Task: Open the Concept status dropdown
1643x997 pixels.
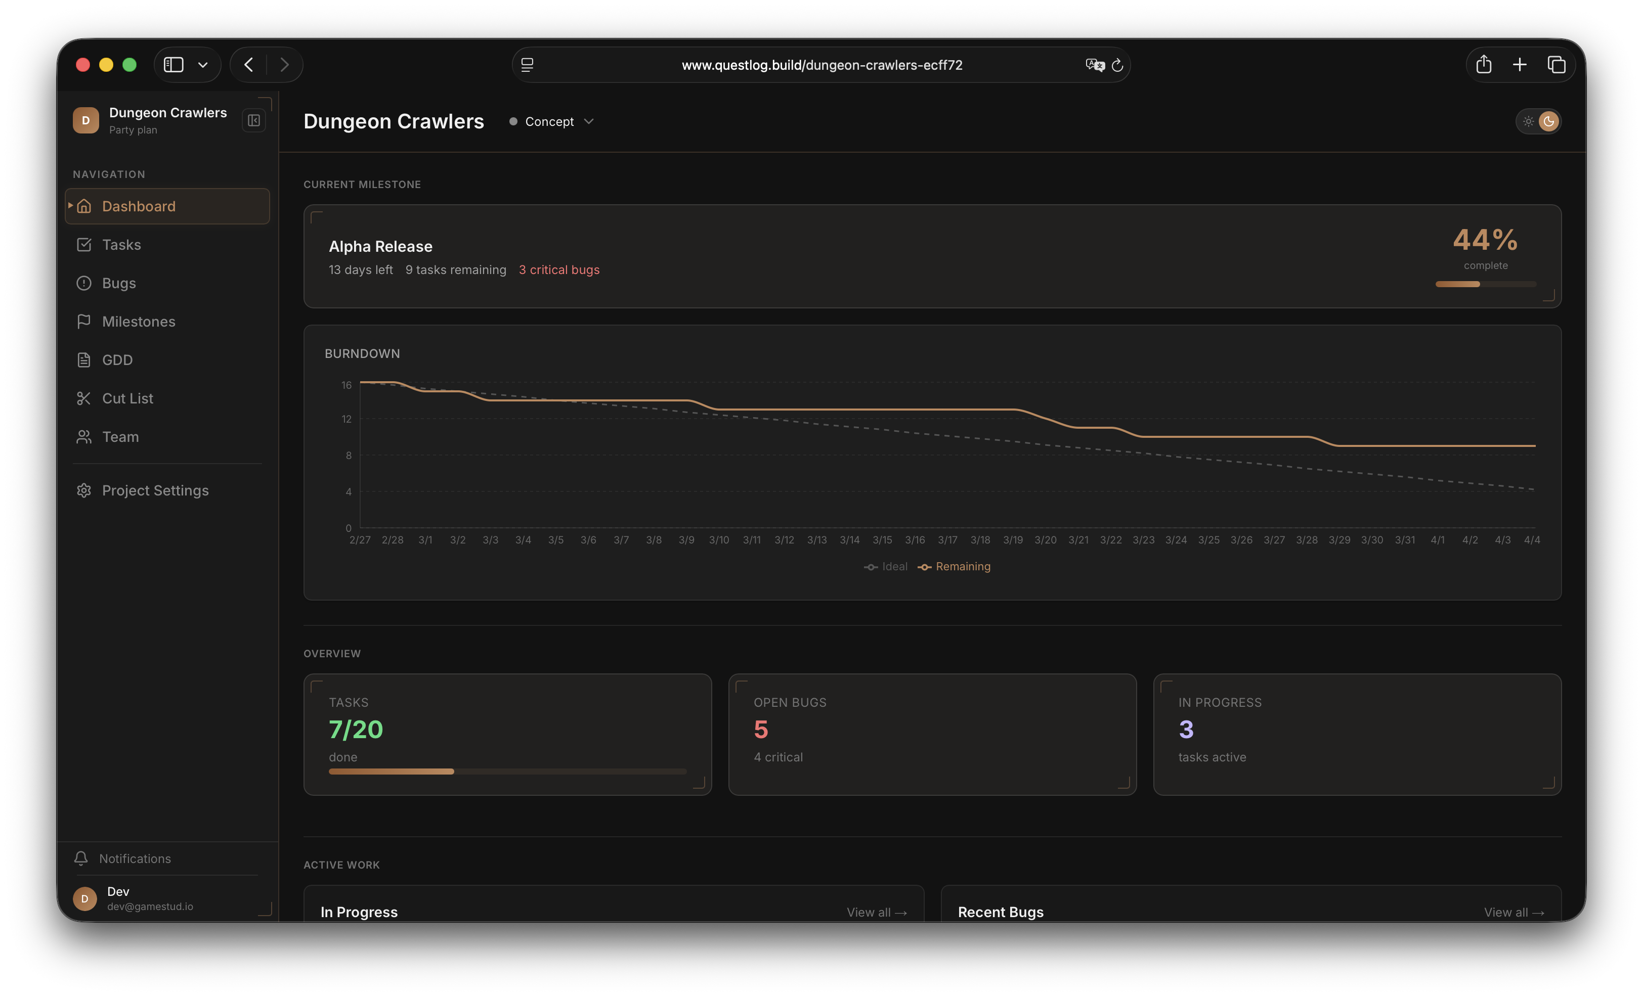Action: tap(551, 121)
